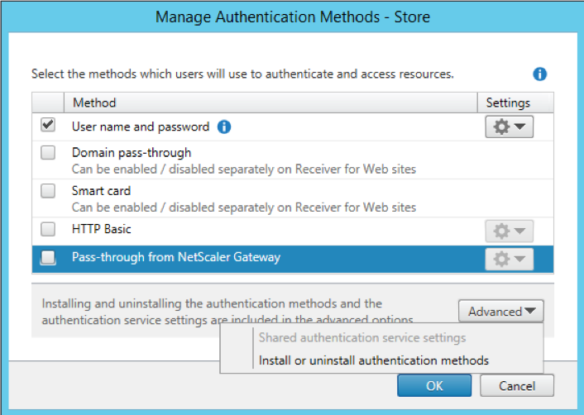Tick the HTTP Basic checkbox
This screenshot has height=415, width=584.
[48, 229]
